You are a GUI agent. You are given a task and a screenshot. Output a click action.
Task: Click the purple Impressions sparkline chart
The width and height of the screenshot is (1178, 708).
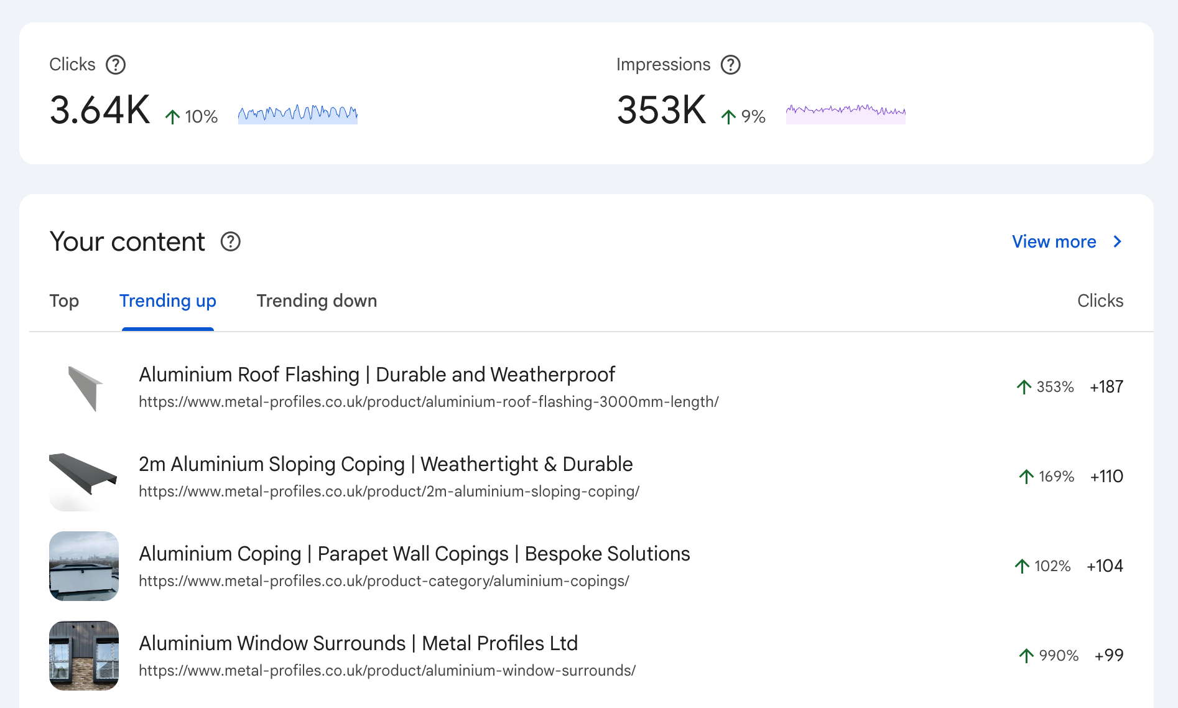coord(845,113)
